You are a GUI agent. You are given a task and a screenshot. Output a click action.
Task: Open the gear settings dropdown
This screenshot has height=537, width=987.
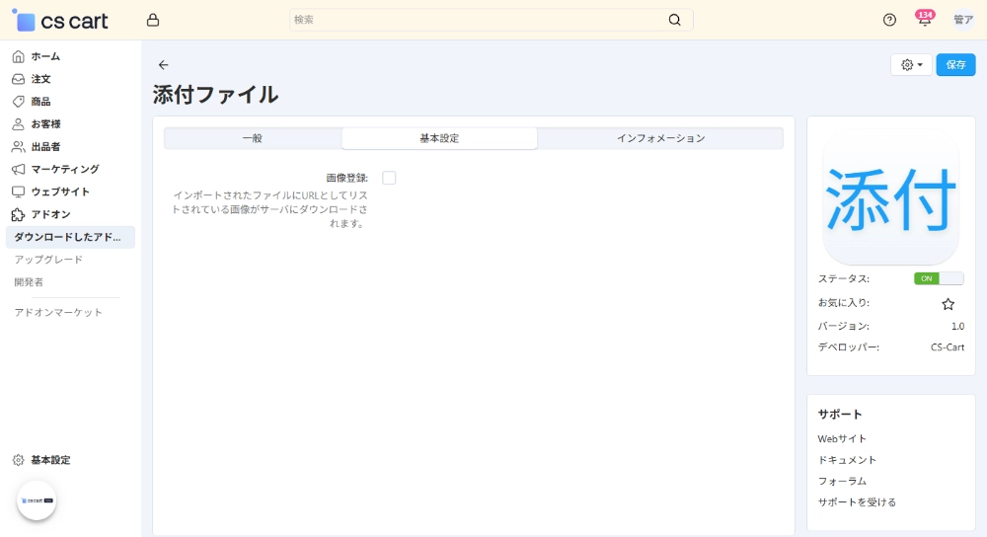click(911, 65)
